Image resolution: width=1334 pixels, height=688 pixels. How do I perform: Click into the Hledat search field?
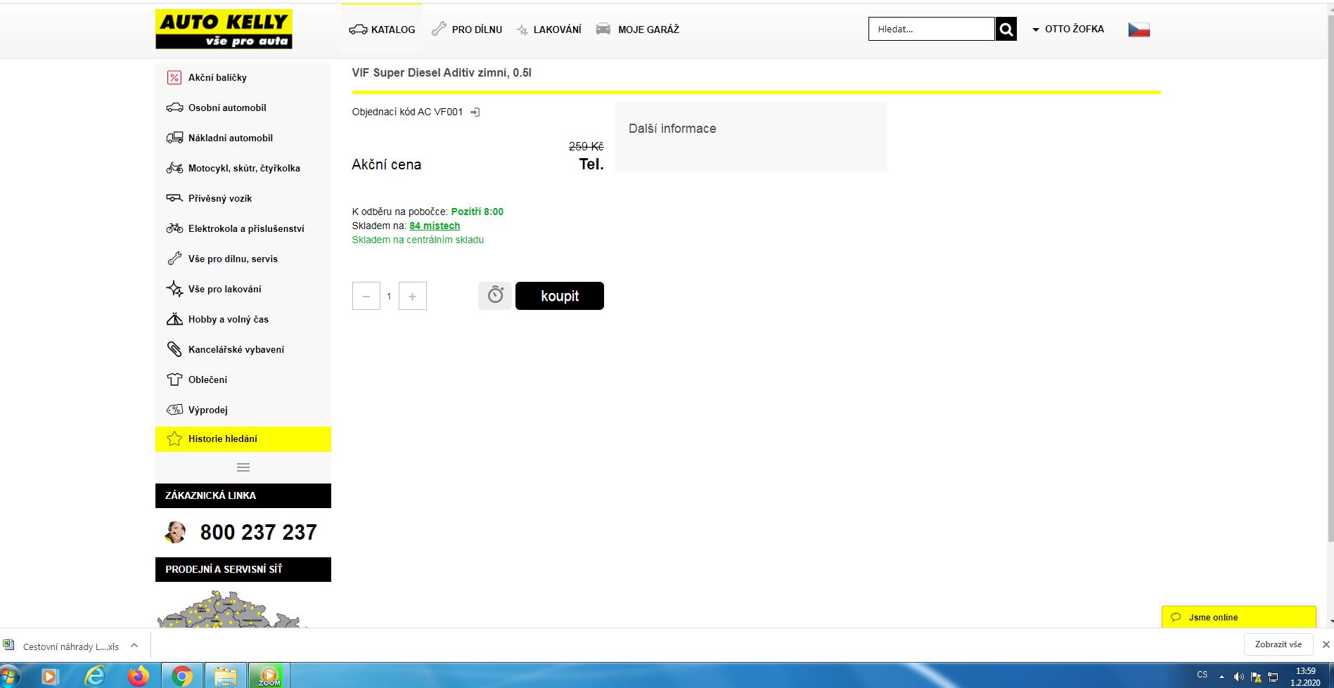[930, 30]
